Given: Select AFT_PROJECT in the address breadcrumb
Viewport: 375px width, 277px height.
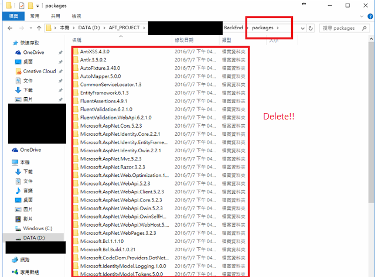Looking at the screenshot, I should coord(124,28).
